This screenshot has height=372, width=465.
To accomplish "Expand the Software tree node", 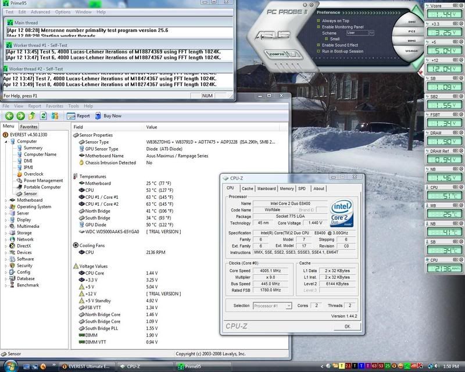I will pyautogui.click(x=6, y=259).
